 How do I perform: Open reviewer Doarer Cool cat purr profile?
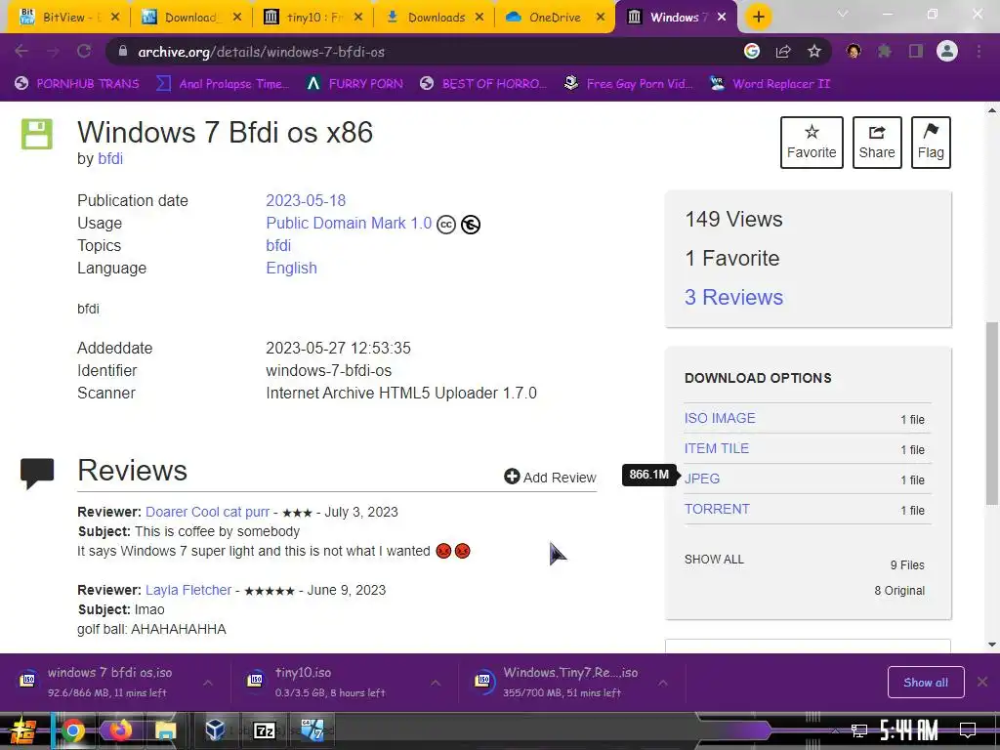(x=207, y=512)
